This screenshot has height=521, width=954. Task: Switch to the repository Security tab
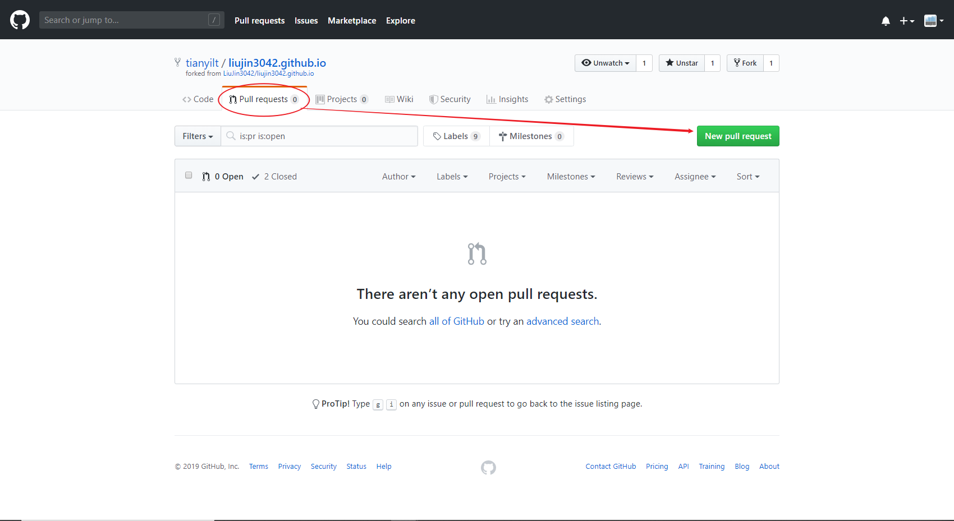[450, 99]
